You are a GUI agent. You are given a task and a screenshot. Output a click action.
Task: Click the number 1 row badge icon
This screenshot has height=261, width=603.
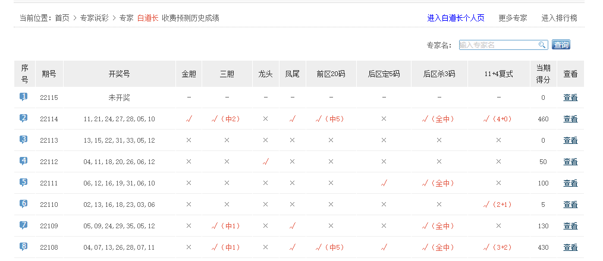tap(24, 96)
